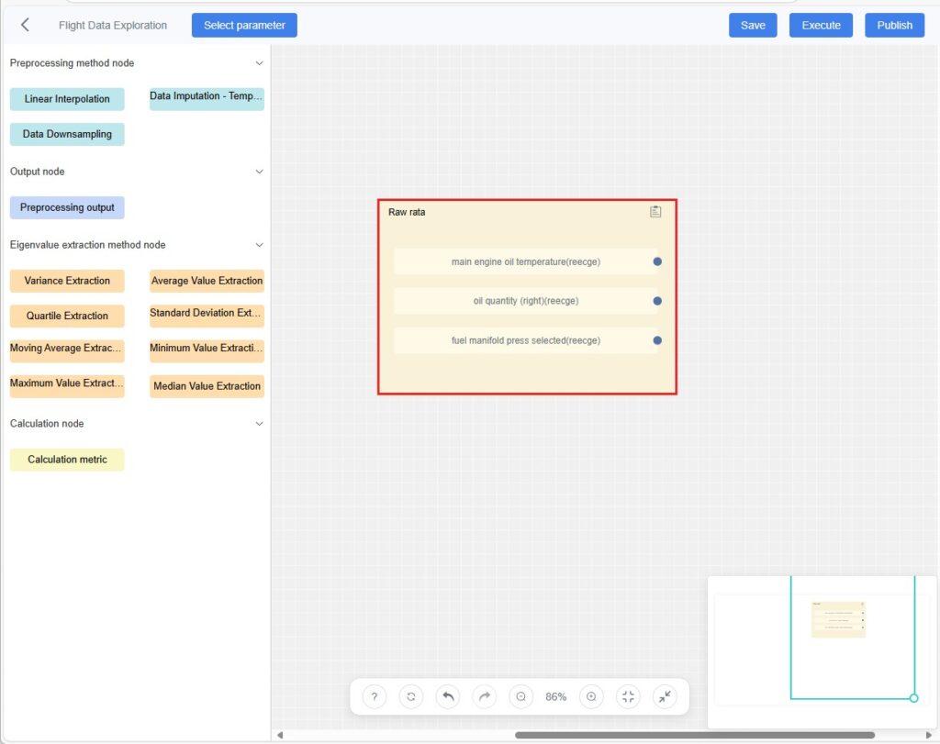Collapse the Eigenvalue extraction method node section
Image resolution: width=940 pixels, height=744 pixels.
(x=259, y=245)
